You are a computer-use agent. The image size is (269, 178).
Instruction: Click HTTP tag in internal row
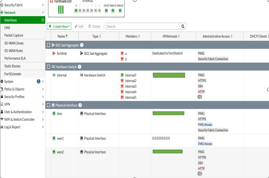201,92
